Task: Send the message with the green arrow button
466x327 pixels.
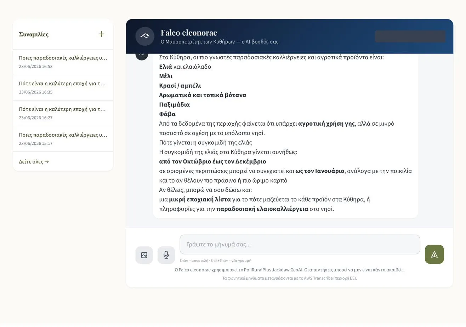Action: pyautogui.click(x=434, y=254)
